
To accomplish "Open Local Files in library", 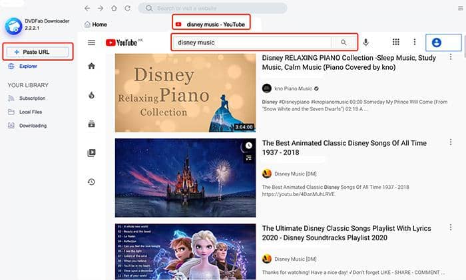I will [x=31, y=112].
